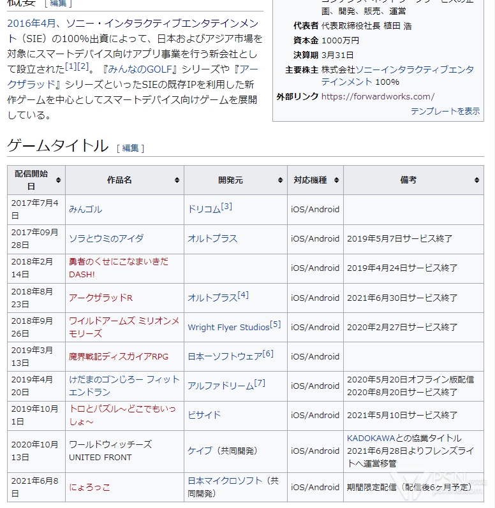This screenshot has height=508, width=495.
Task: Follow citation [3] next to ドリコム
Action: (226, 207)
